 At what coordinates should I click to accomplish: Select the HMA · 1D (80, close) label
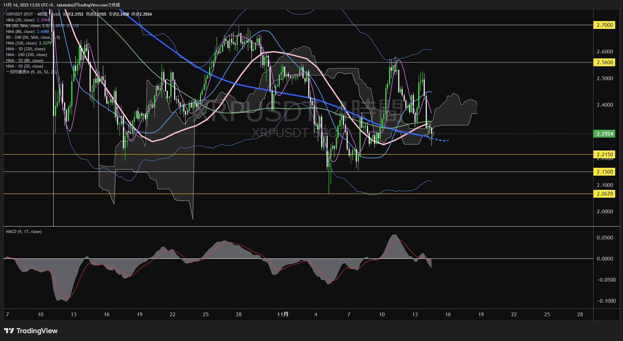coord(24,60)
